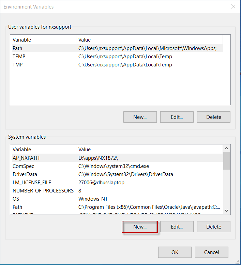The height and width of the screenshot is (265, 241).
Task: Click New under System variables
Action: pos(140,227)
